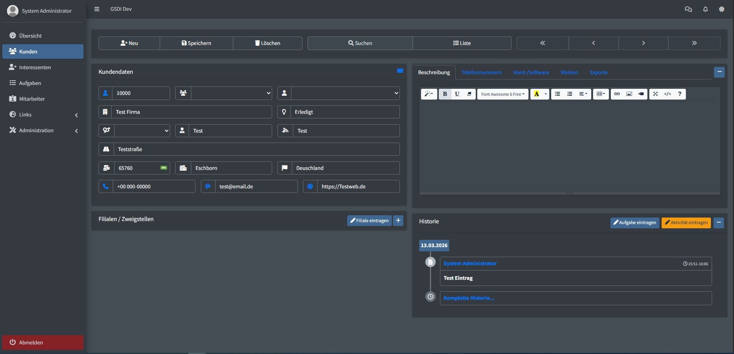Open Komplette Historie link
The height and width of the screenshot is (354, 734).
point(469,298)
